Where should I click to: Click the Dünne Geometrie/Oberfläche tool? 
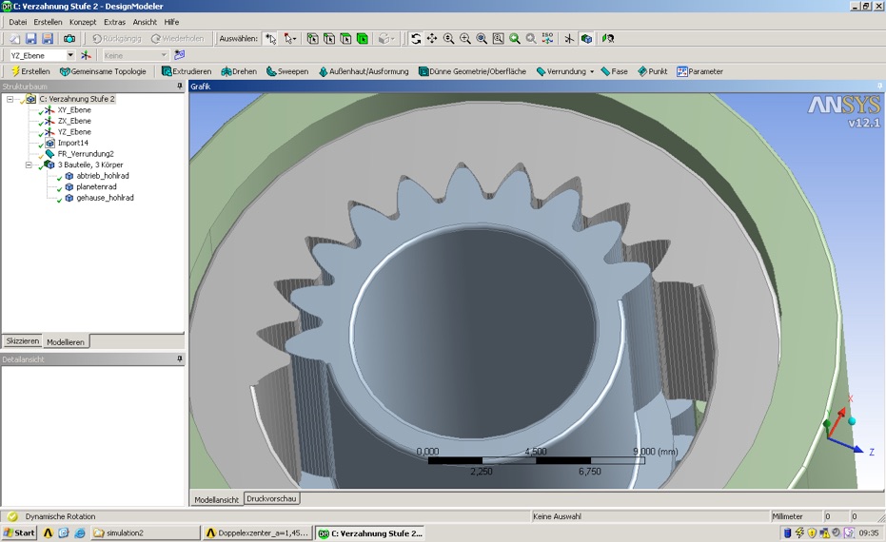(472, 71)
